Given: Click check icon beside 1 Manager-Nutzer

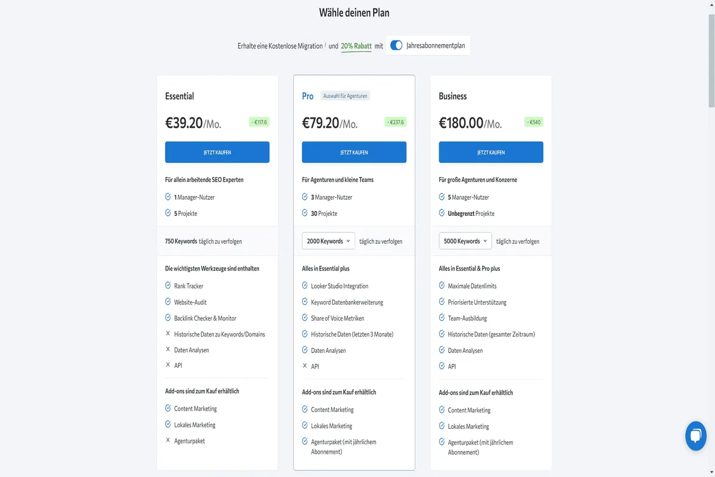Looking at the screenshot, I should [168, 197].
